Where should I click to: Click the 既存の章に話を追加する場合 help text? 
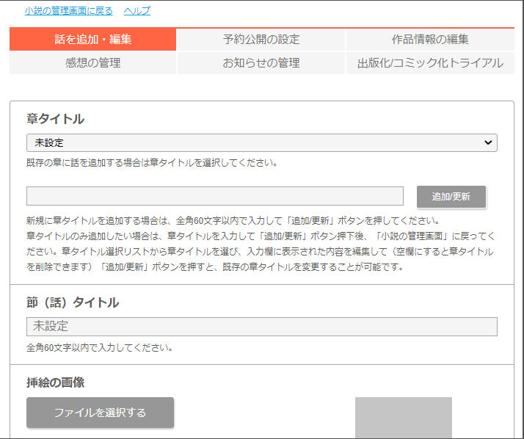click(152, 163)
